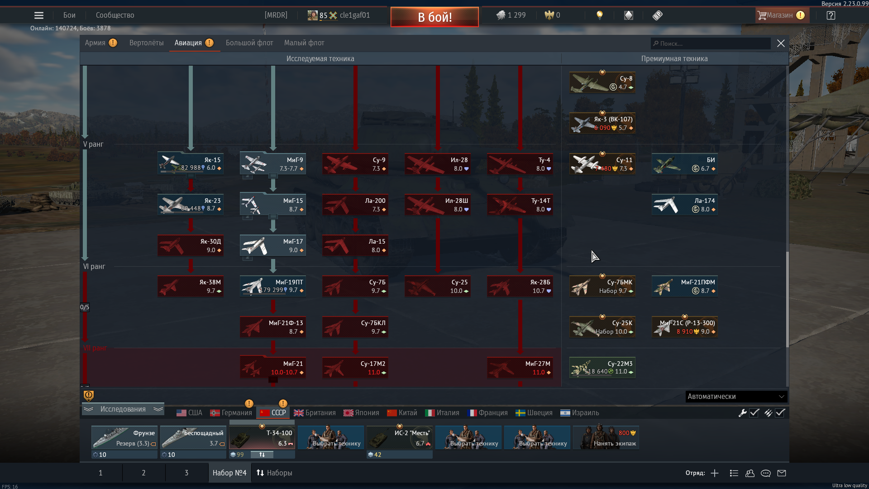
Task: Switch to the Большой флот tab
Action: [249, 43]
